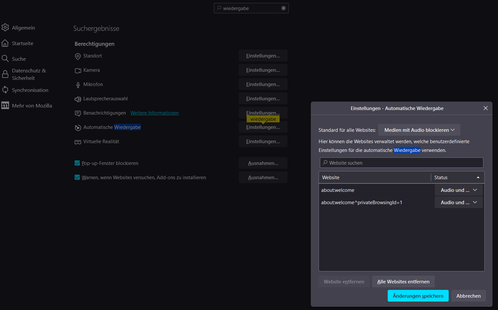Click the dialog resize grip
Image resolution: width=498 pixels, height=310 pixels.
(490, 304)
